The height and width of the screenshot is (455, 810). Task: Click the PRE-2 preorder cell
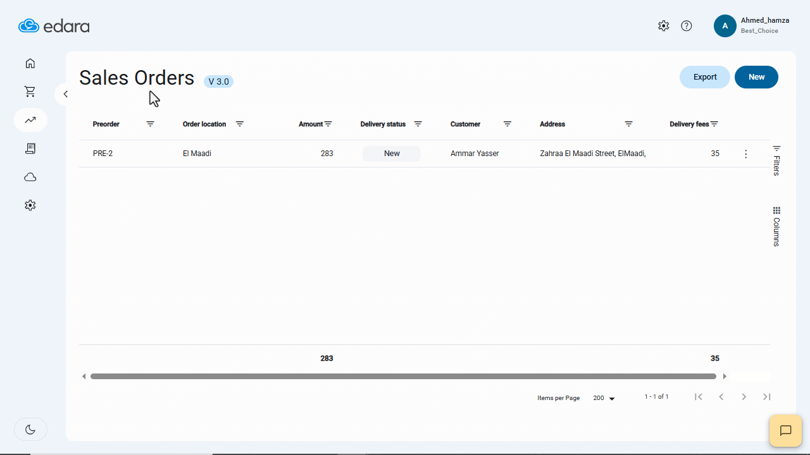[103, 154]
